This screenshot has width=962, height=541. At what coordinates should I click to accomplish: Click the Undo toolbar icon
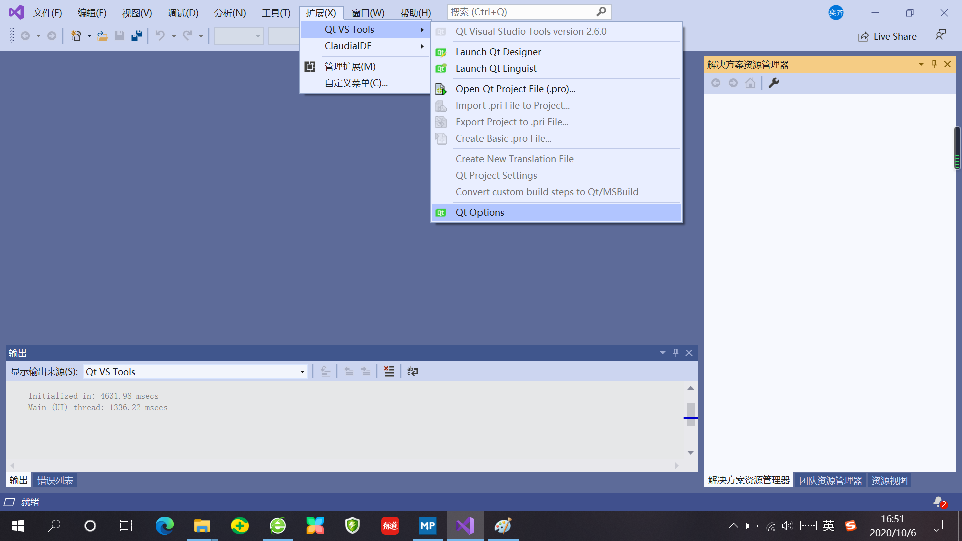point(160,36)
